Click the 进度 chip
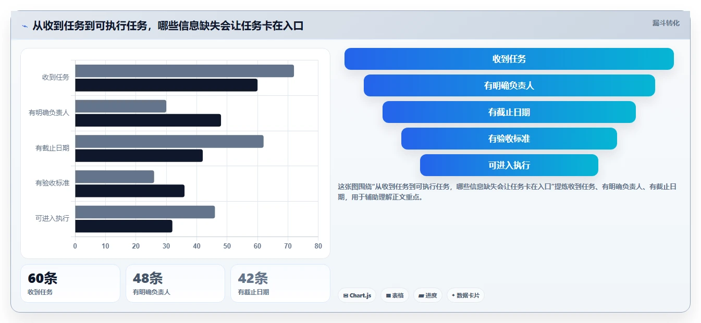The image size is (701, 323). click(427, 295)
